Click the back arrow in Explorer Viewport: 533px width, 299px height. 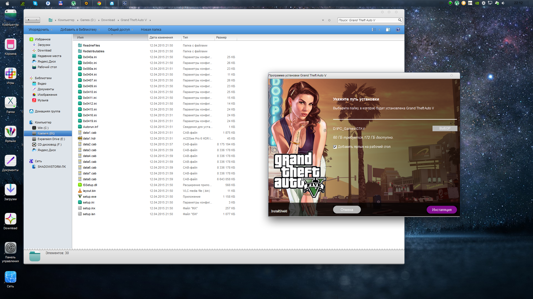pyautogui.click(x=29, y=20)
